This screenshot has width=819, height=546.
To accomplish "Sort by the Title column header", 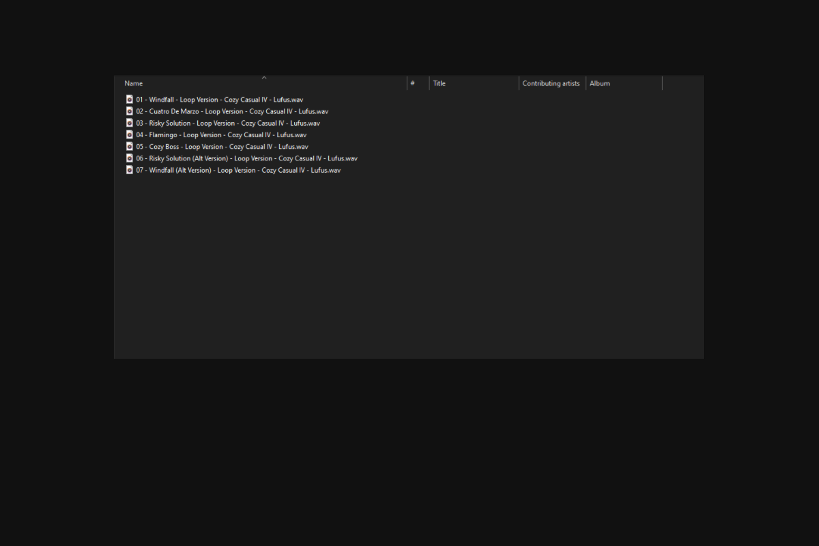I will point(474,83).
